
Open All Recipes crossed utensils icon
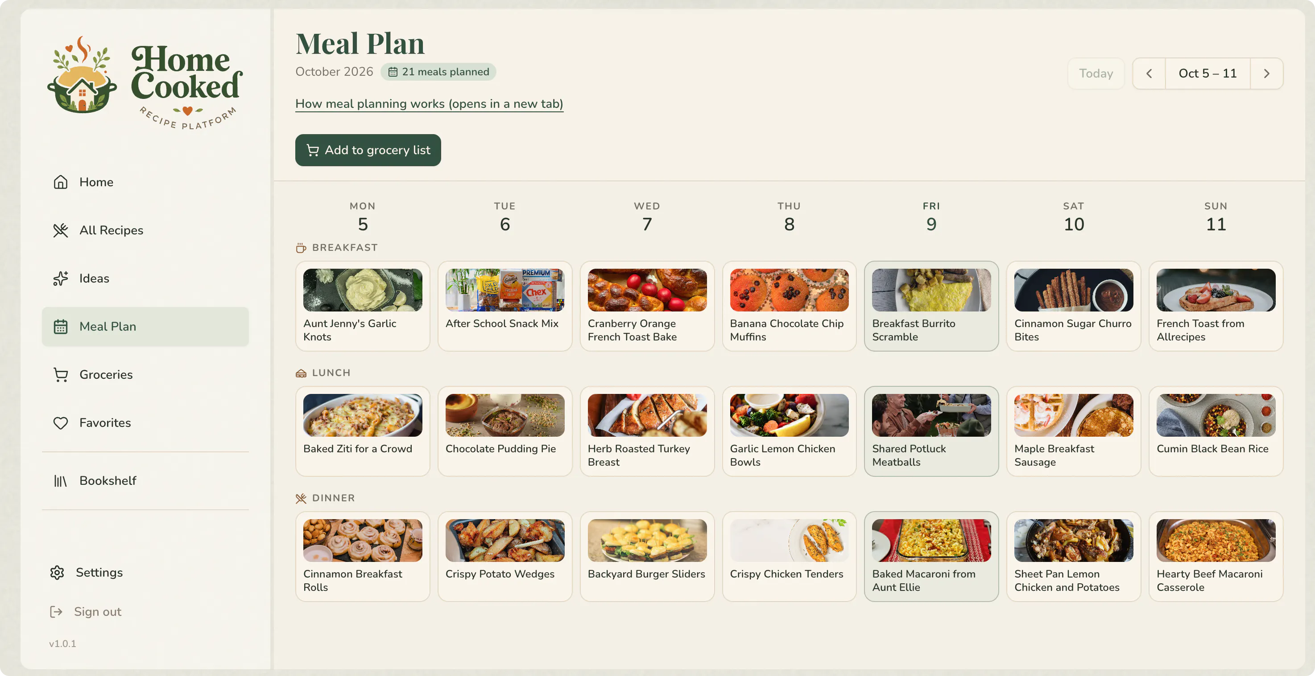61,230
